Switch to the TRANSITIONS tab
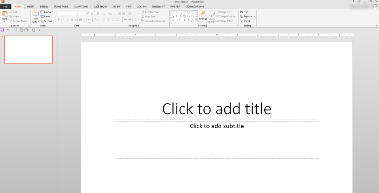This screenshot has width=379, height=193. [61, 7]
